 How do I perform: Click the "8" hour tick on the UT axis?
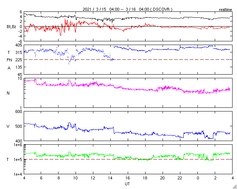point(59,178)
